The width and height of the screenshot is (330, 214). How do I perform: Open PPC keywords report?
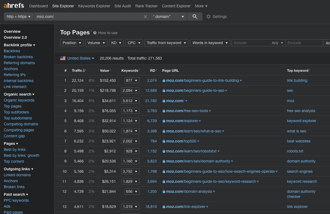pyautogui.click(x=16, y=201)
